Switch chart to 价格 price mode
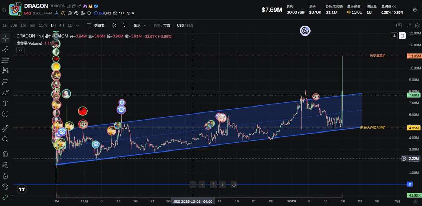The width and height of the screenshot is (422, 206). coord(157,25)
